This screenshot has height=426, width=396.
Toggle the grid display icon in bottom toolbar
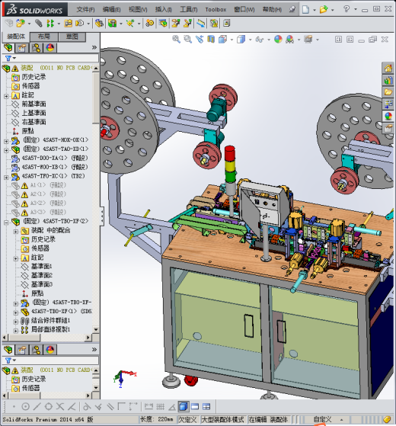click(160, 406)
